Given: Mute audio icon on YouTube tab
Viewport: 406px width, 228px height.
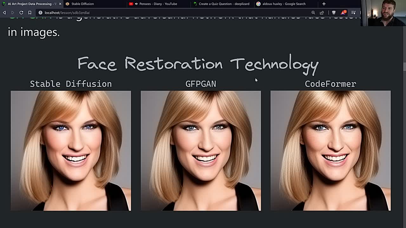Looking at the screenshot, I should click(136, 4).
